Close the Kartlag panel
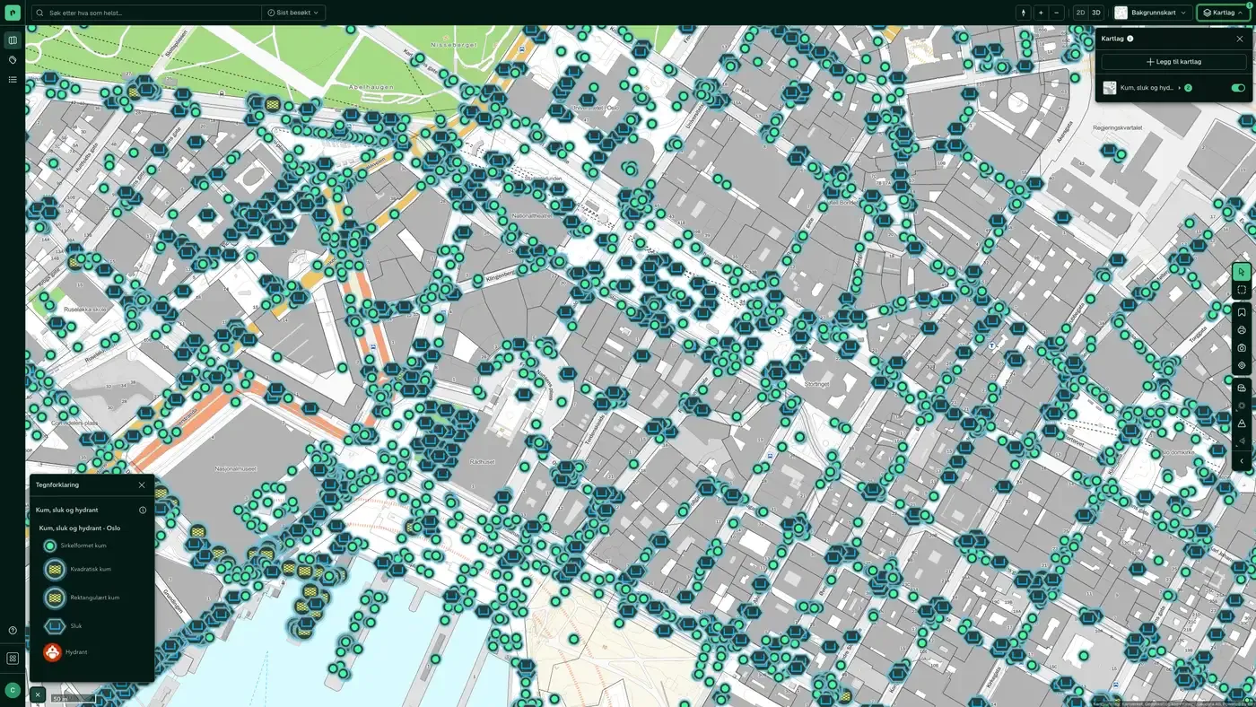This screenshot has height=707, width=1256. pos(1240,39)
